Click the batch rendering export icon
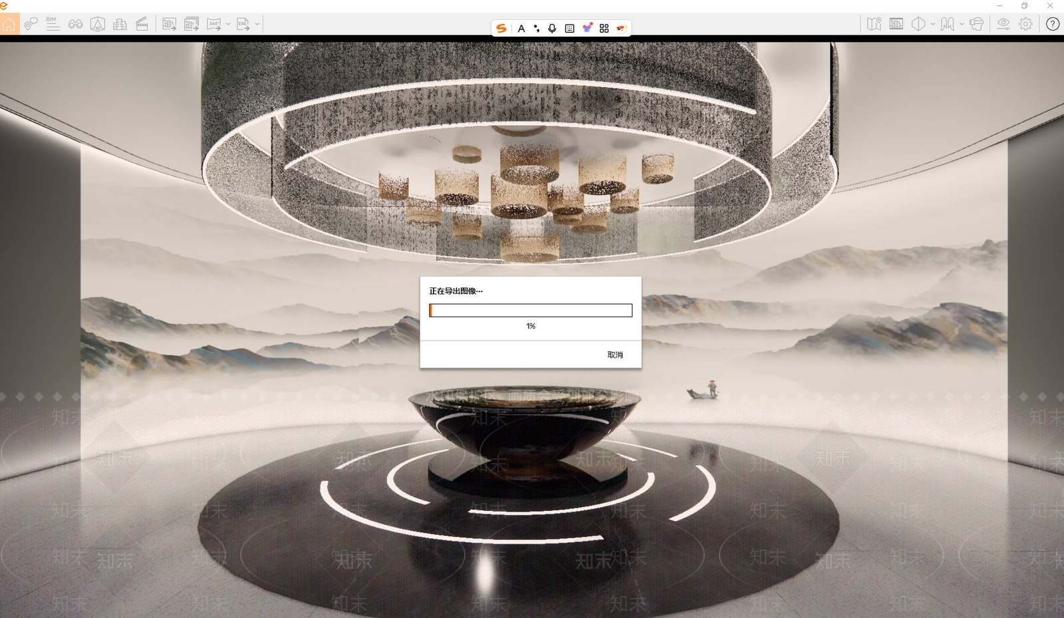1064x618 pixels. [192, 25]
